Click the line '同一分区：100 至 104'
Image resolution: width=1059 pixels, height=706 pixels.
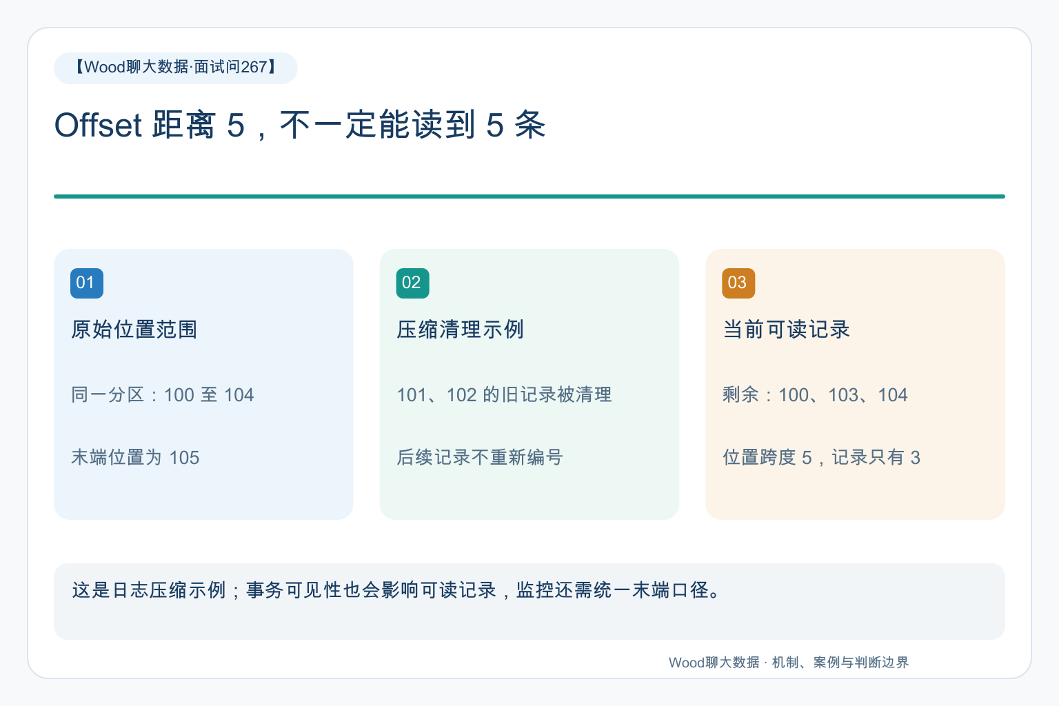[x=163, y=395]
